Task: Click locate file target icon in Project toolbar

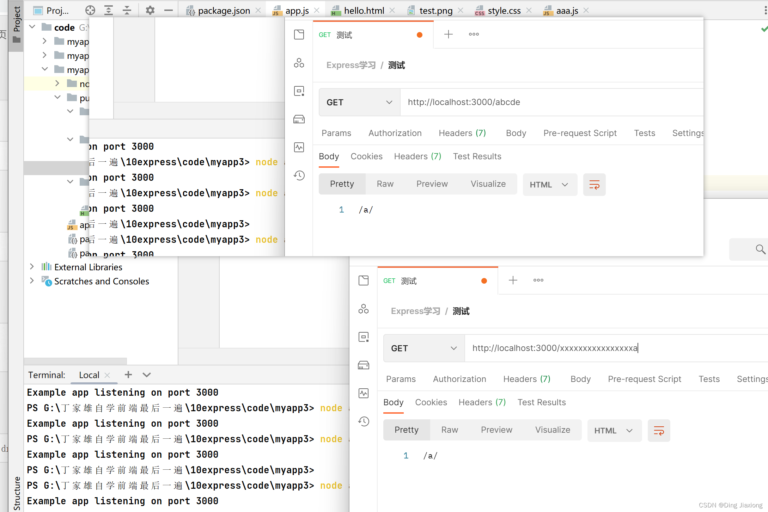Action: (90, 11)
